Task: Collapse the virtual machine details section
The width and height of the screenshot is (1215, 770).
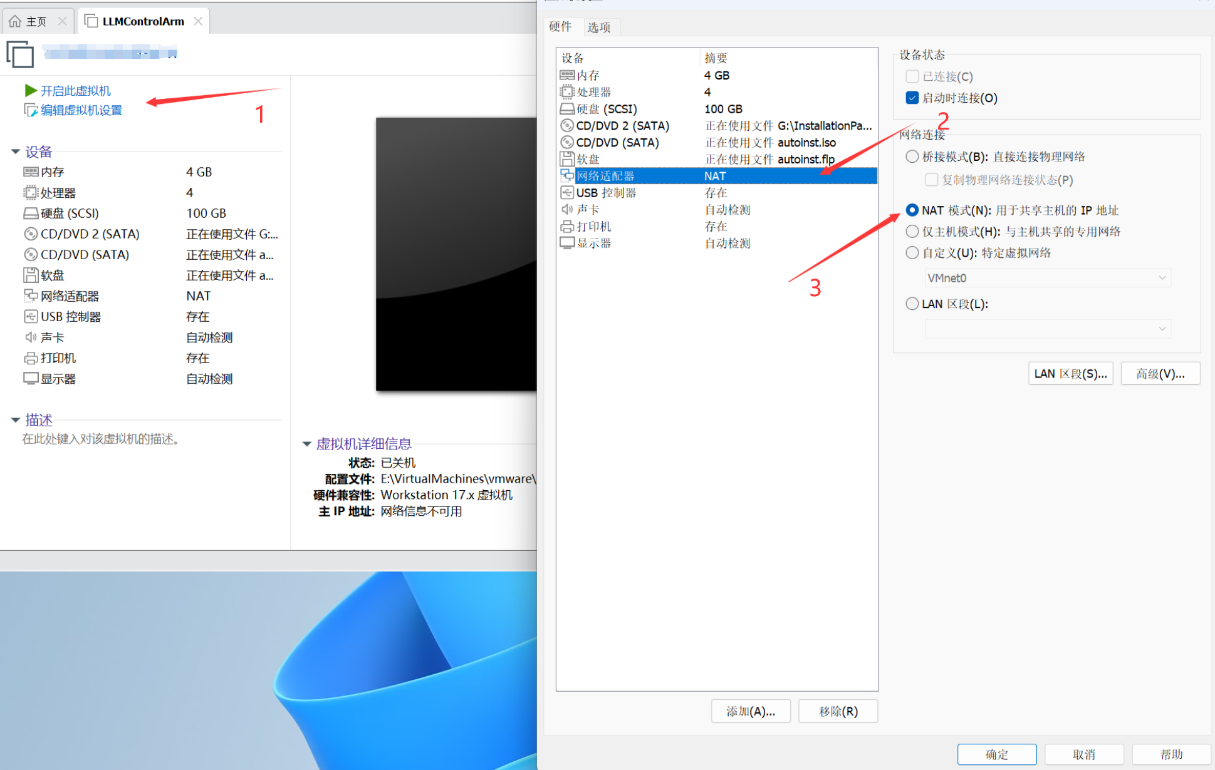Action: 307,444
